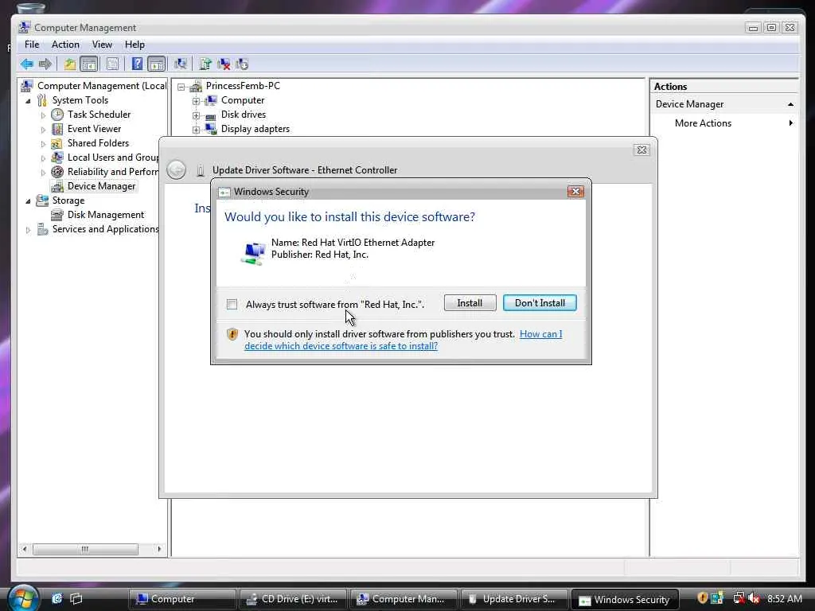This screenshot has width=815, height=611.
Task: Expand the Local Users and Groups node
Action: [43, 158]
